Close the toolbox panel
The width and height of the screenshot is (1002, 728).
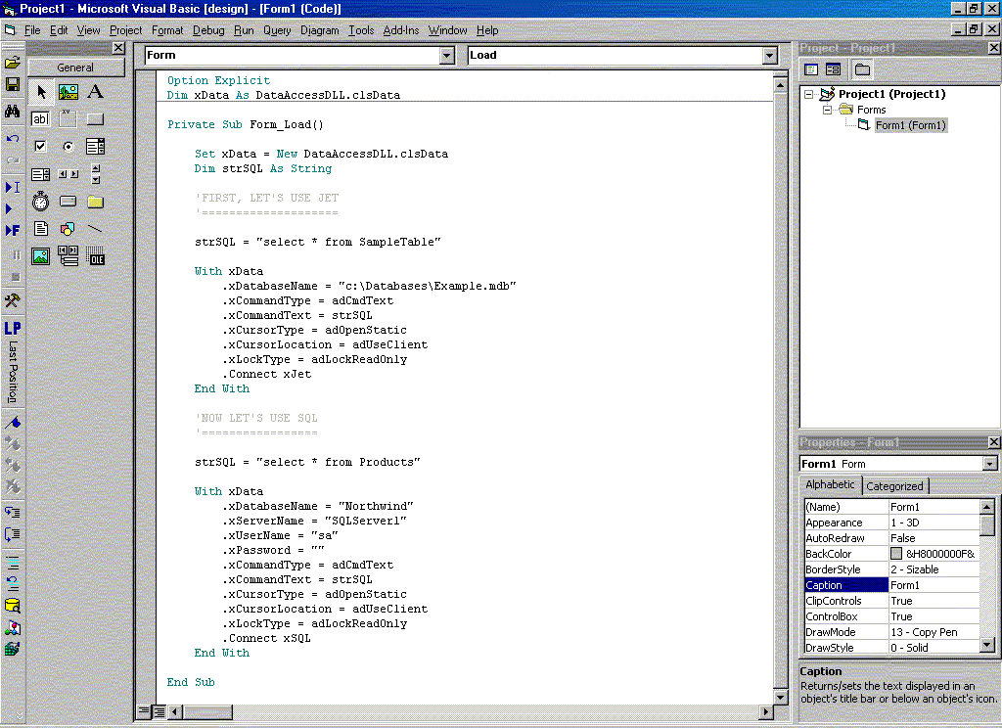click(118, 48)
